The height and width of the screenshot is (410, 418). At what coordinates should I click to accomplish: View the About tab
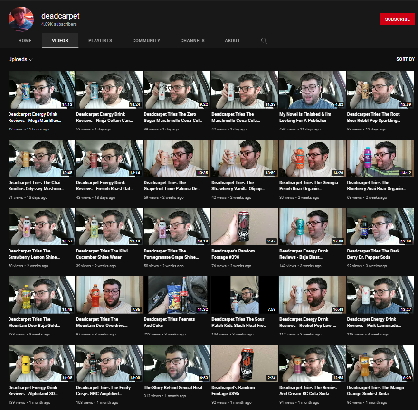232,41
